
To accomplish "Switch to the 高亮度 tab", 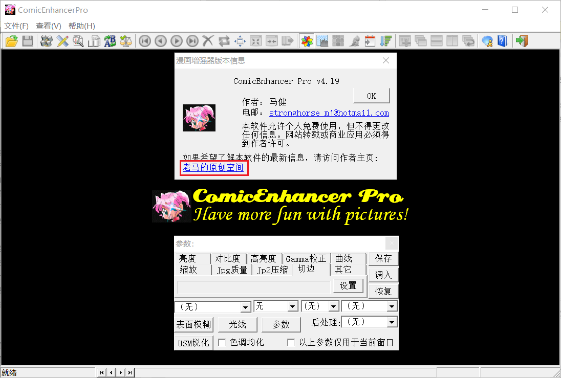I will [x=264, y=258].
